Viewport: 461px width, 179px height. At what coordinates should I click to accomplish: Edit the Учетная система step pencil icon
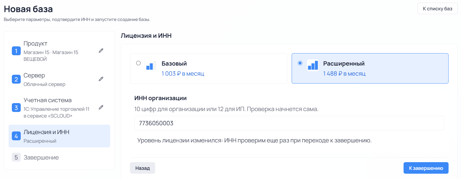[x=101, y=107]
